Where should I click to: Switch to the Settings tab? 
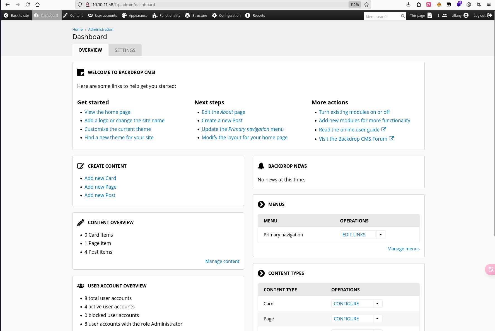click(125, 50)
